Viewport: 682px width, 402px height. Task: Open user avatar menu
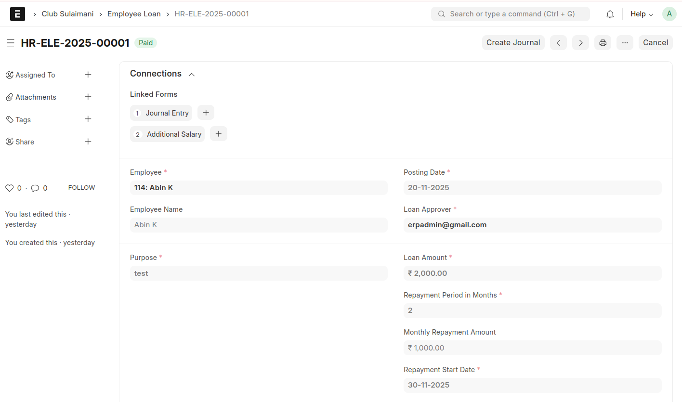click(x=669, y=14)
